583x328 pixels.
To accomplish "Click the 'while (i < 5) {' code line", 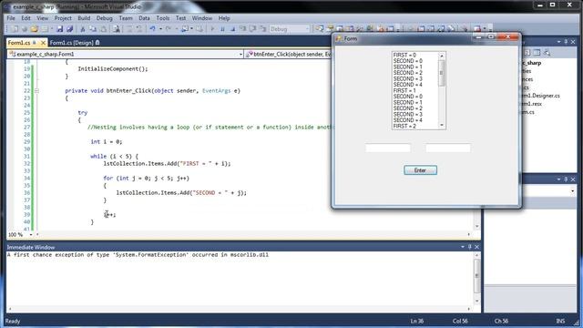I will [114, 156].
